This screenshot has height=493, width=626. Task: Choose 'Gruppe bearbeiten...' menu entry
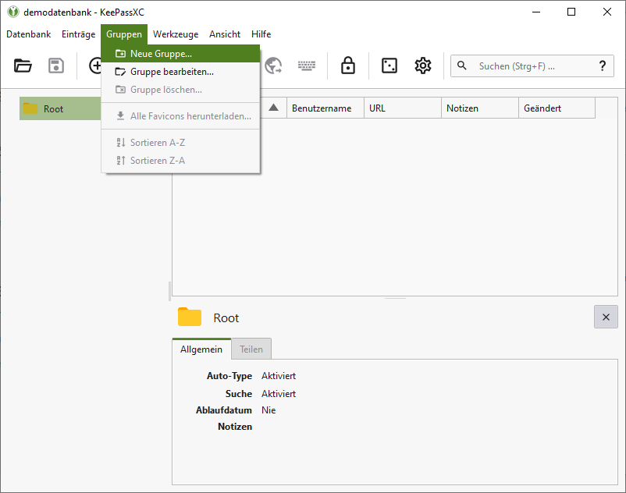click(x=172, y=72)
